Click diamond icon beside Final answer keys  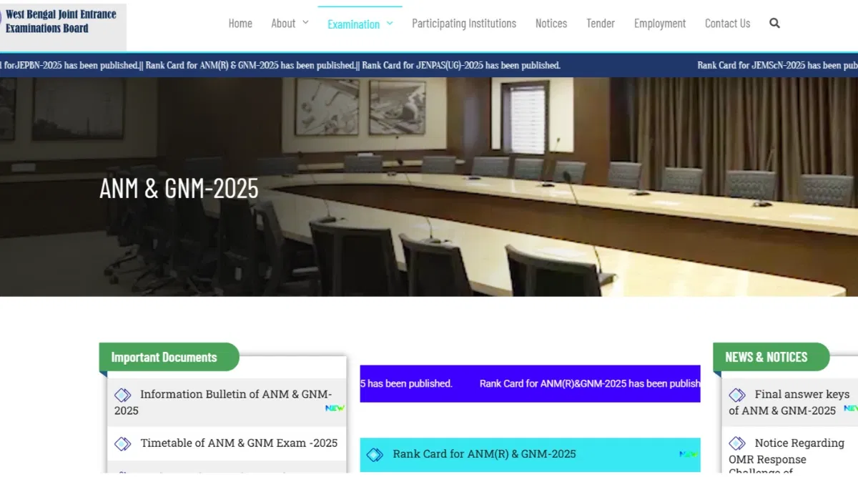[737, 395]
